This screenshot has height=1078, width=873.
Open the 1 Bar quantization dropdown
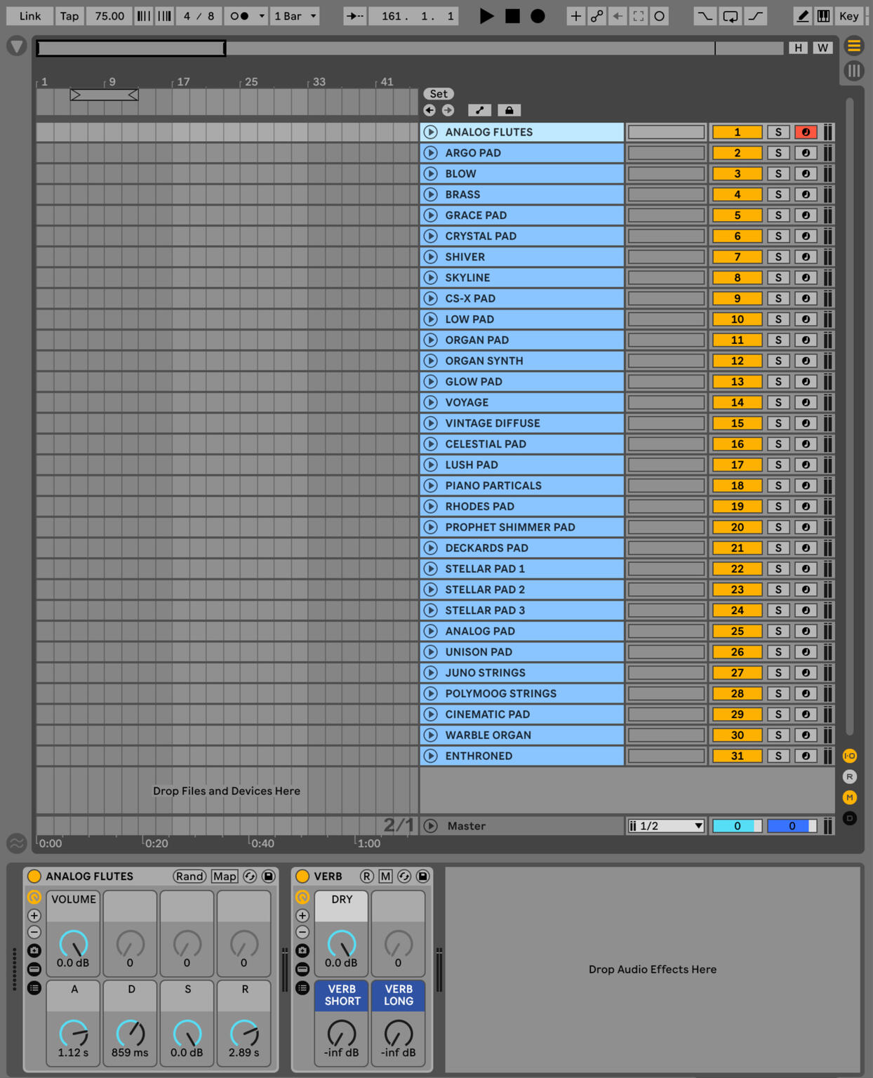pos(295,15)
